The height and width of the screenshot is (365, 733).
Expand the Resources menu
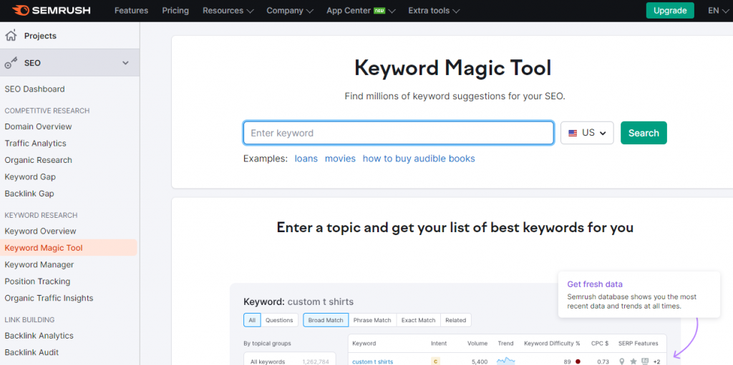(x=228, y=10)
